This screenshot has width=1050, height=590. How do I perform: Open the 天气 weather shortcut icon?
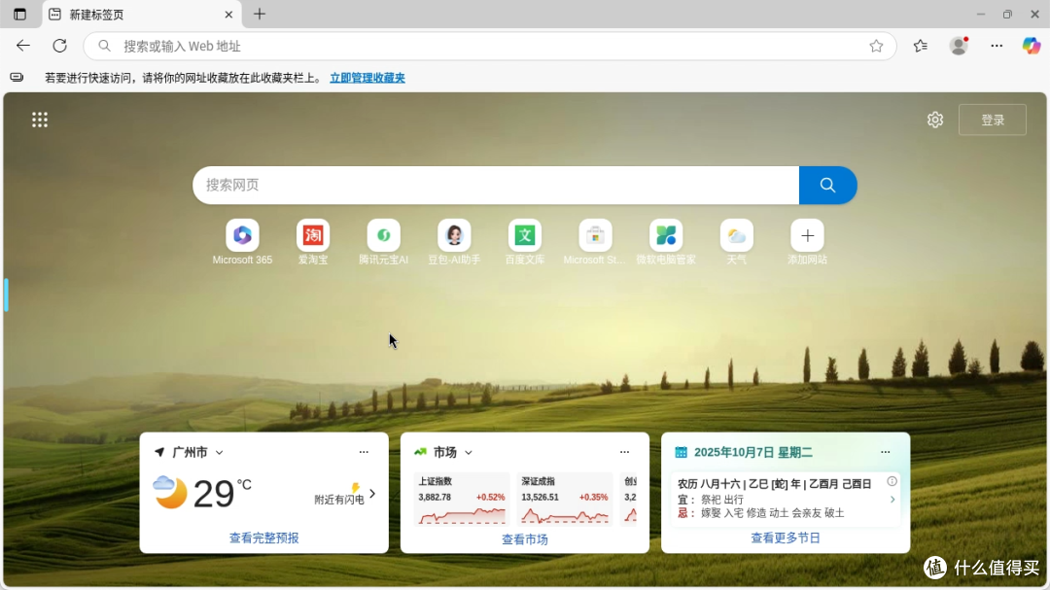[x=736, y=235]
